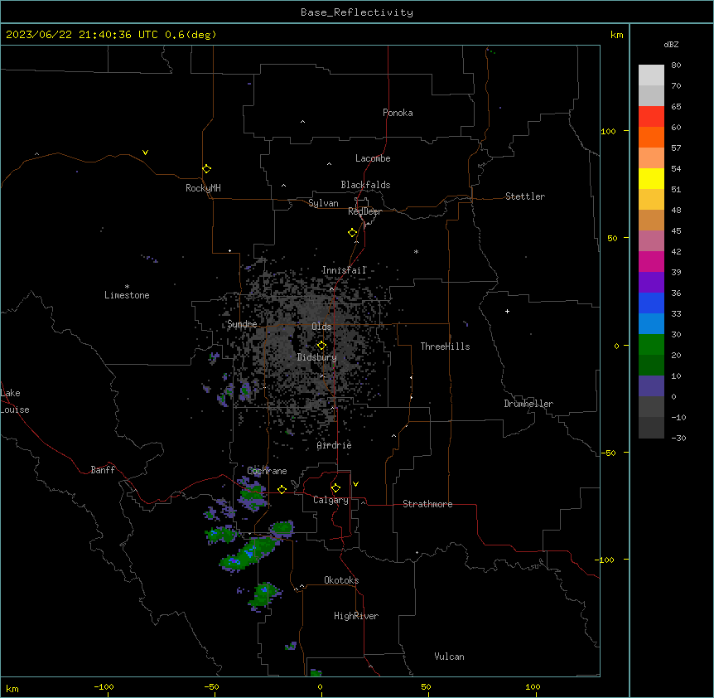Screen dimensions: 714x698
Task: Select the purple 10 dBZ legend color
Action: tap(651, 386)
